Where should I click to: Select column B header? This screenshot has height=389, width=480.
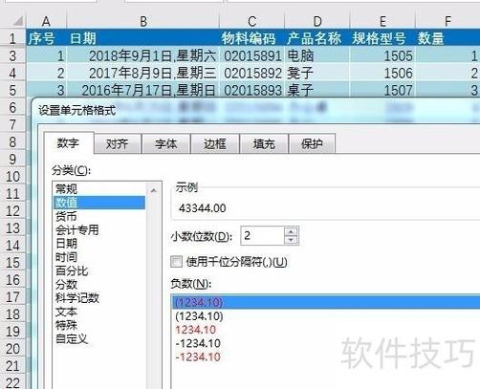click(x=143, y=21)
